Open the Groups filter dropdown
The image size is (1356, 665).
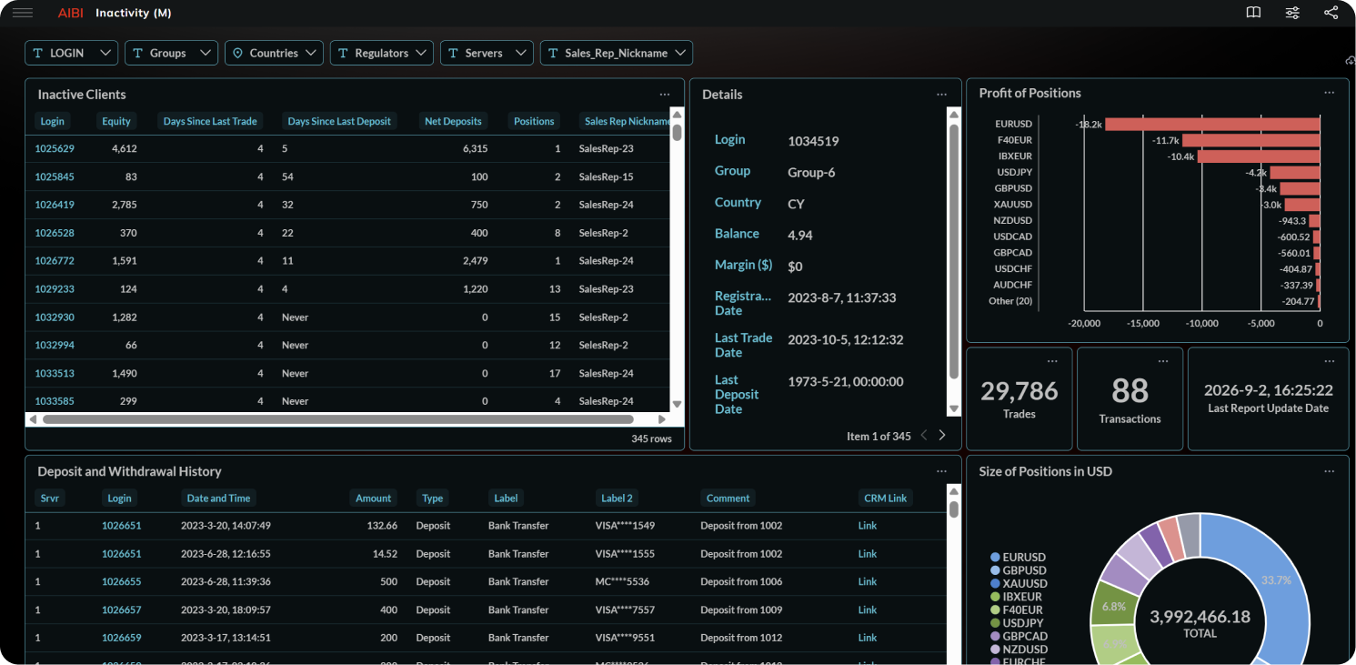171,53
